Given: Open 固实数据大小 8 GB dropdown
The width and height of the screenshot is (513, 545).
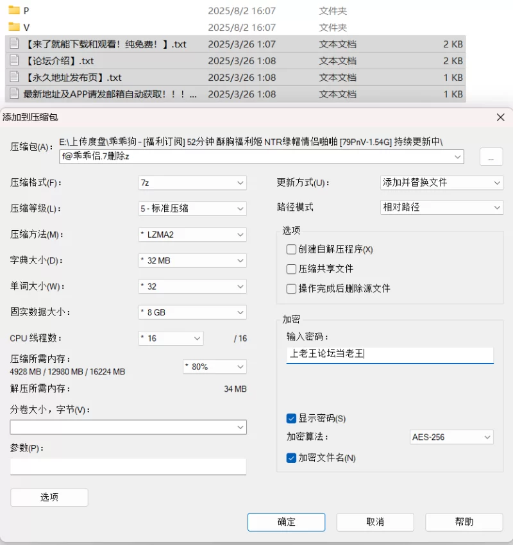Looking at the screenshot, I should (x=192, y=312).
